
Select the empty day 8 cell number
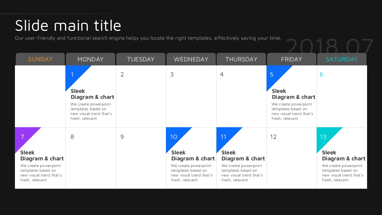pyautogui.click(x=72, y=137)
